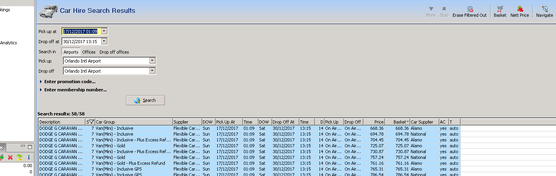This screenshot has width=556, height=176.
Task: Click price cell 730.87
Action: [x=374, y=152]
